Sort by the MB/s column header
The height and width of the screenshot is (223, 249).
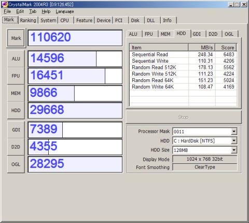(x=202, y=48)
